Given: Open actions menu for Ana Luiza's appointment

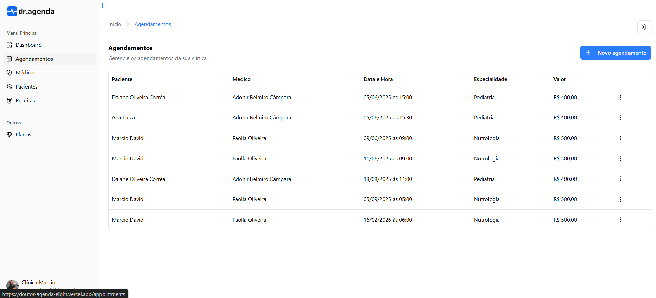Looking at the screenshot, I should point(620,118).
